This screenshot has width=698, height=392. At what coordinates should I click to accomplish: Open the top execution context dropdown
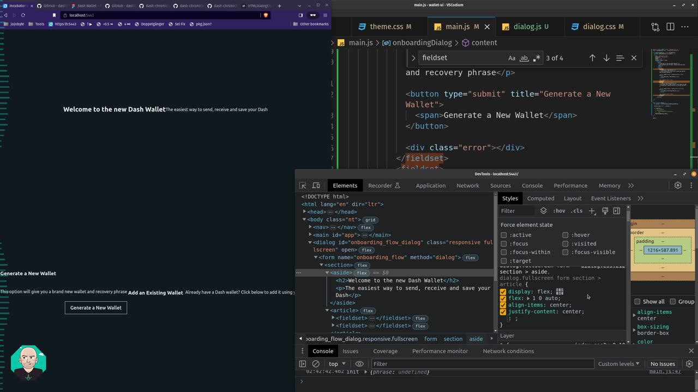[x=338, y=364]
